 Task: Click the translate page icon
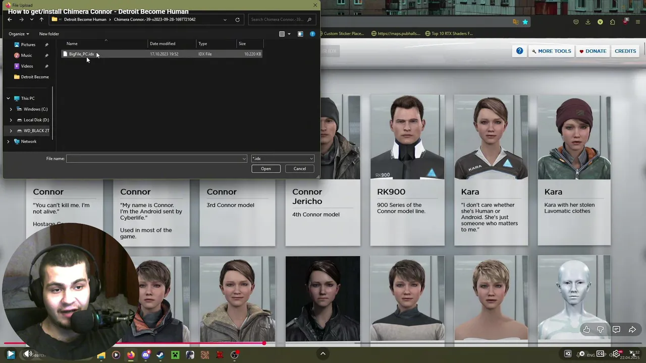[x=515, y=22]
